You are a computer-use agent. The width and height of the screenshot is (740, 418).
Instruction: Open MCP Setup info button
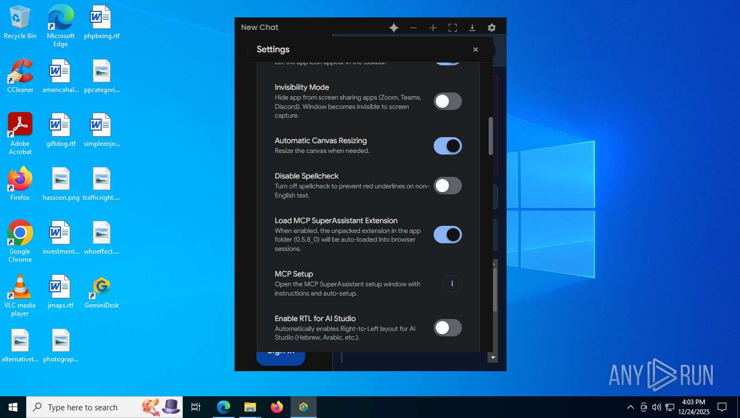452,284
